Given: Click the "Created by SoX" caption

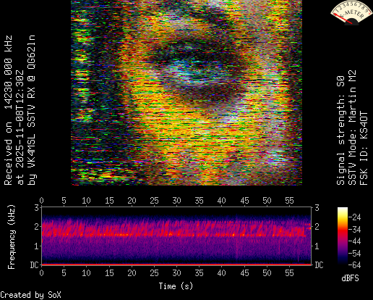Looking at the screenshot, I should click(30, 295).
